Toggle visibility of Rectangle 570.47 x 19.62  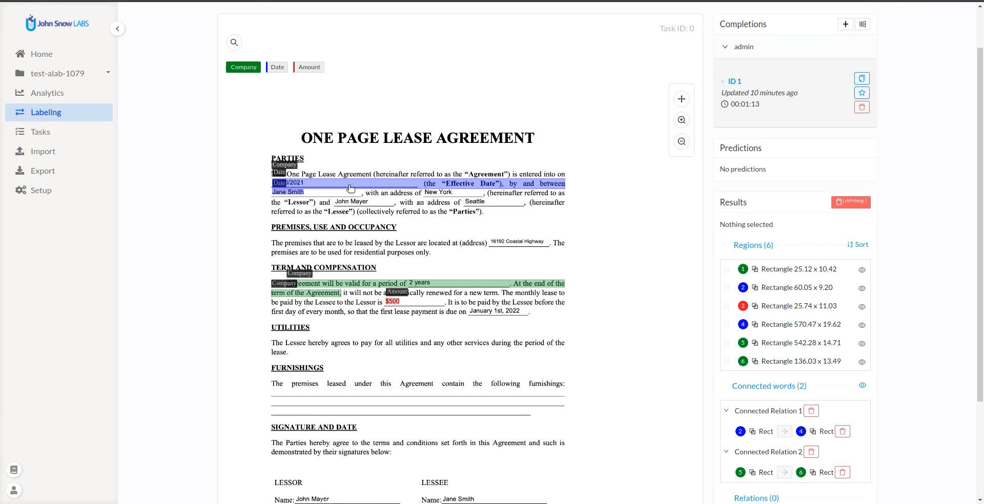pos(862,325)
